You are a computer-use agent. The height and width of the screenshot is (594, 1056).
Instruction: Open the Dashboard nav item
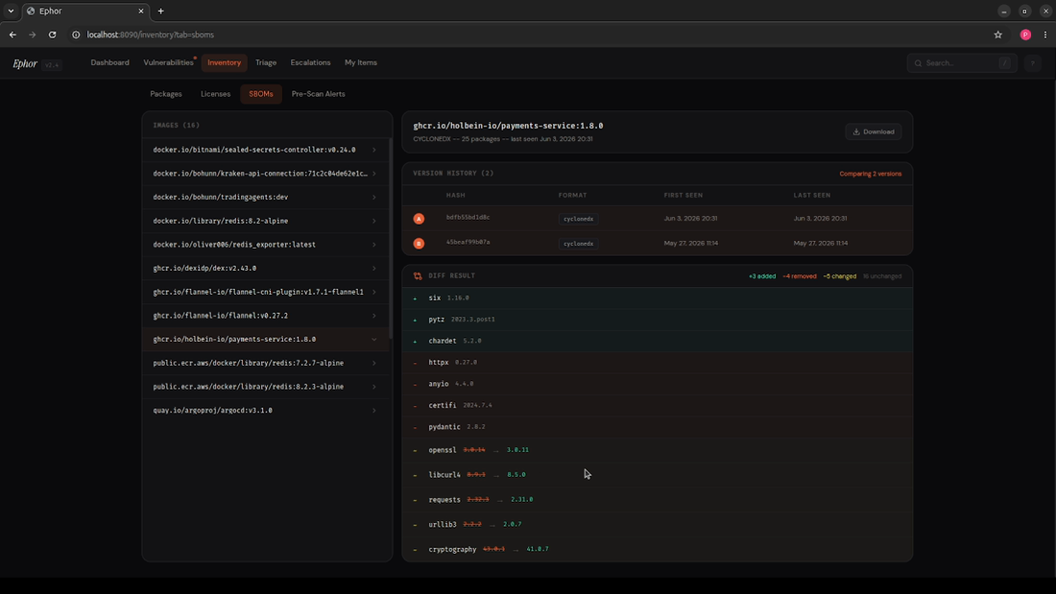pos(109,62)
